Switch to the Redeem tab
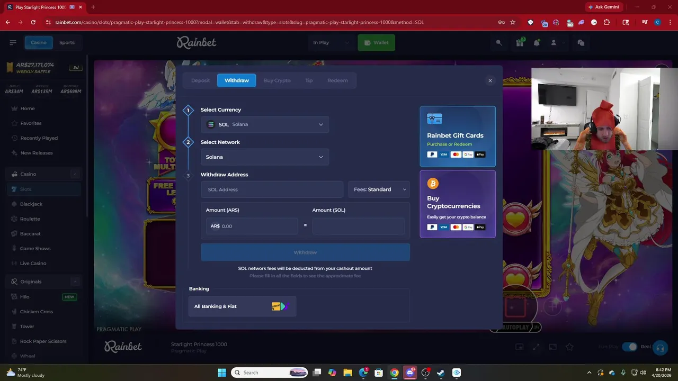Screen dimensions: 678x381 (x=337, y=80)
